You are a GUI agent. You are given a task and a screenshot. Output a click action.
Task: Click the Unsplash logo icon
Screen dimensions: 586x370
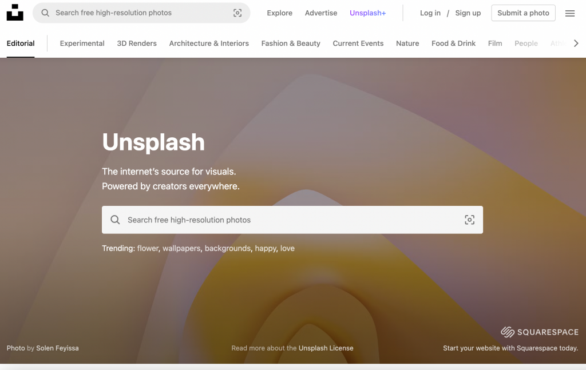click(x=15, y=13)
